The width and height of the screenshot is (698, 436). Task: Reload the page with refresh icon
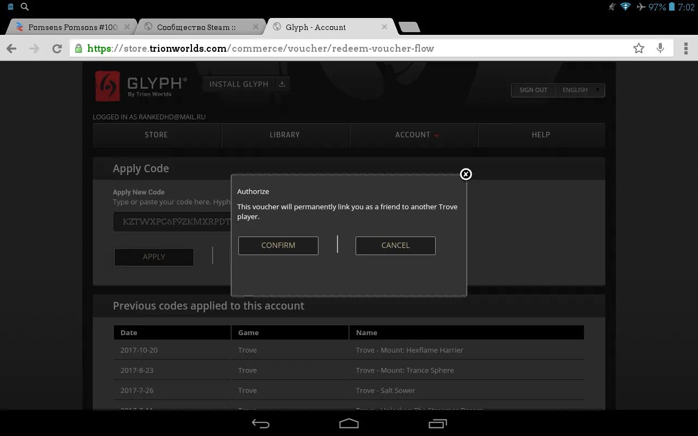tap(57, 49)
